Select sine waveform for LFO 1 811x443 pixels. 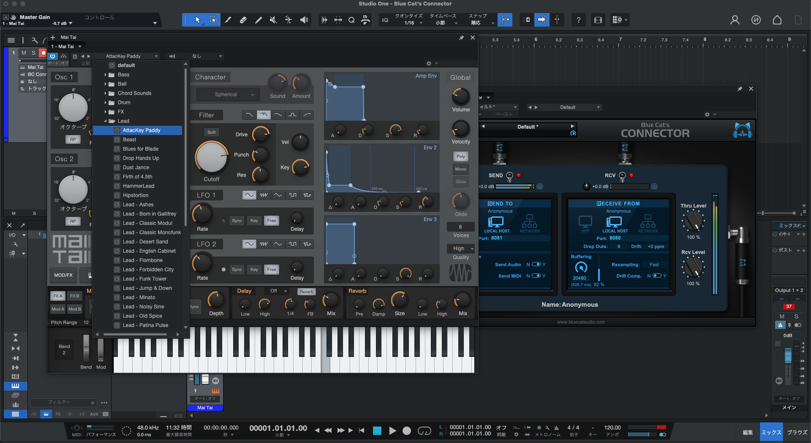click(x=249, y=195)
